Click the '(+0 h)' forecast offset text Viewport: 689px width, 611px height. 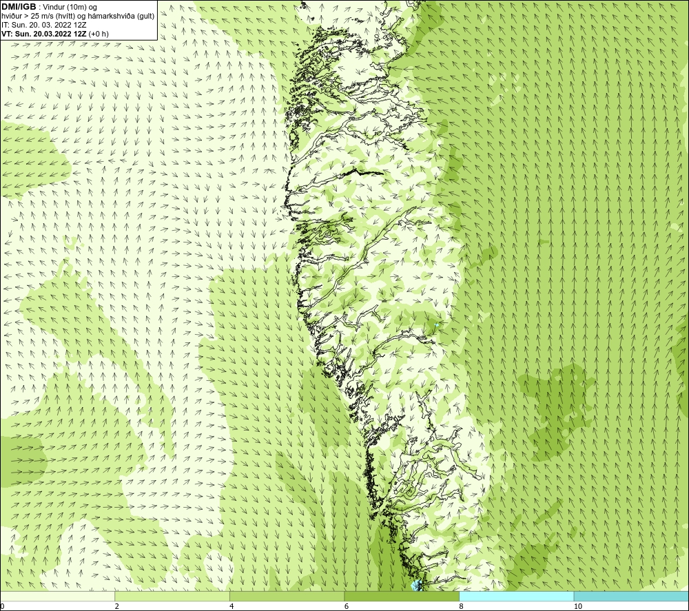[99, 34]
